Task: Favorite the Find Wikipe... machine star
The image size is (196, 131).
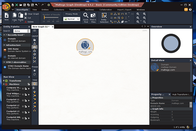Action: click(23, 95)
